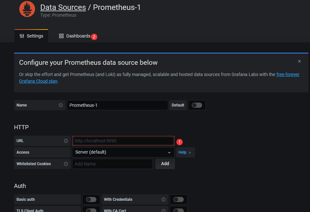Enable the Basic auth switch

click(x=91, y=199)
